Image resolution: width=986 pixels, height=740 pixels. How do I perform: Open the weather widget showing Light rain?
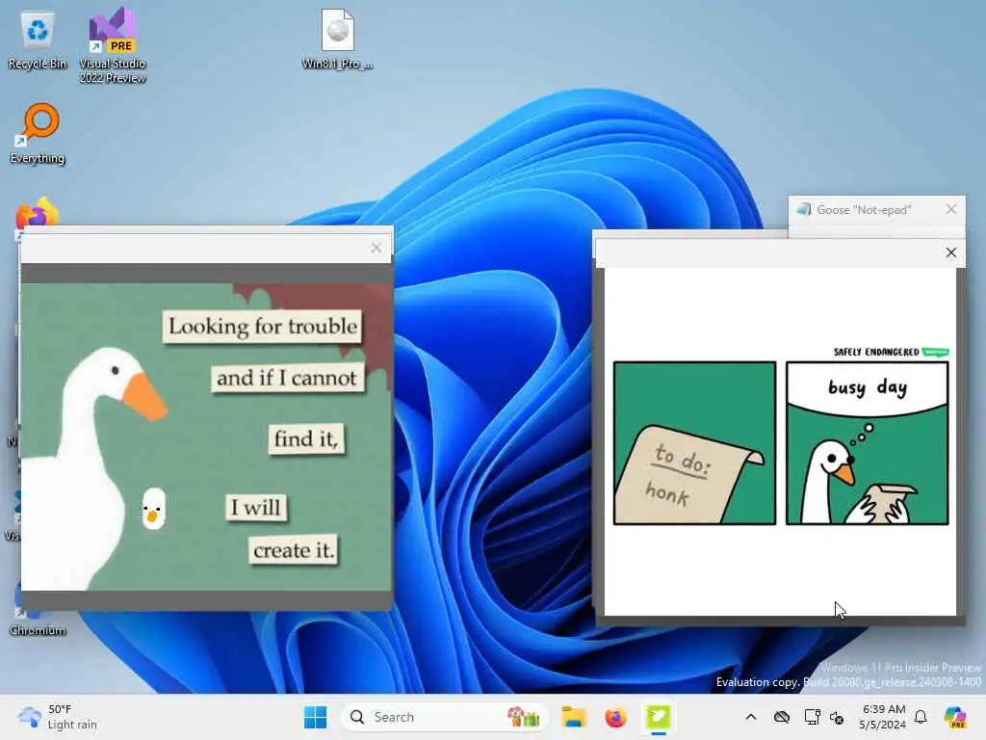tap(58, 717)
